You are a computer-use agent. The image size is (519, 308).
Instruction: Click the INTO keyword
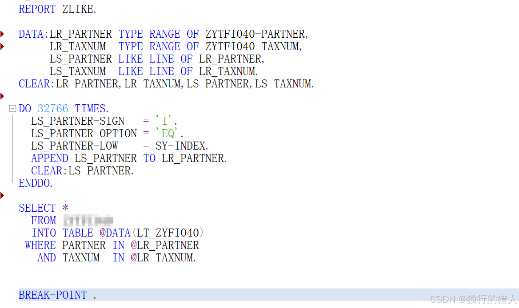(x=44, y=233)
